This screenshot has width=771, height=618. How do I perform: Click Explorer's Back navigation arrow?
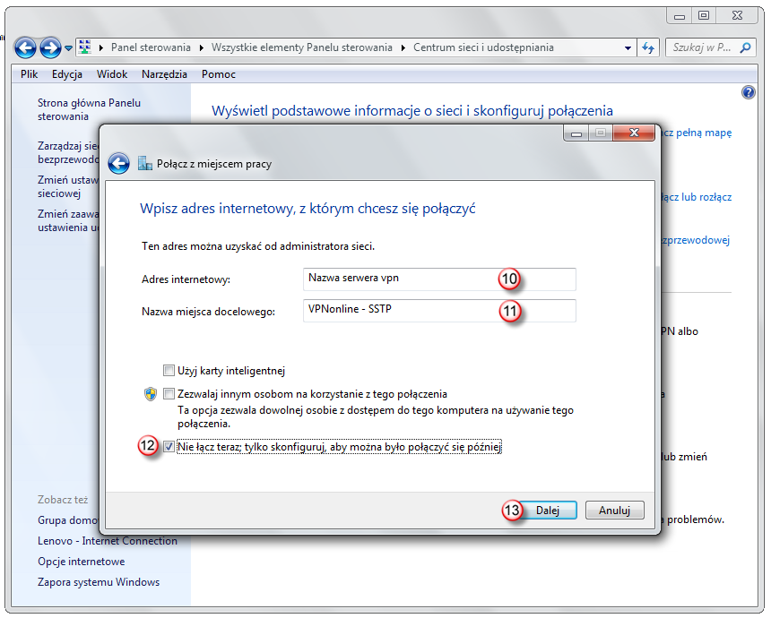(x=25, y=48)
